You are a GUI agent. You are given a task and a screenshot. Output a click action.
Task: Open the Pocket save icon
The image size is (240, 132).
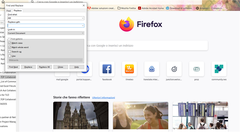click(234, 2)
